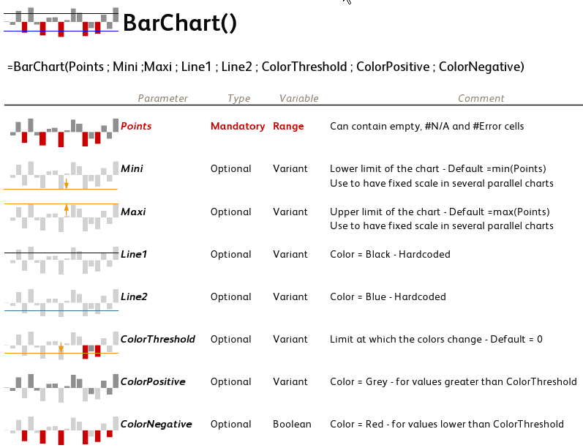Click the =BarChart formula syntax line
The image size is (583, 448).
coord(266,67)
